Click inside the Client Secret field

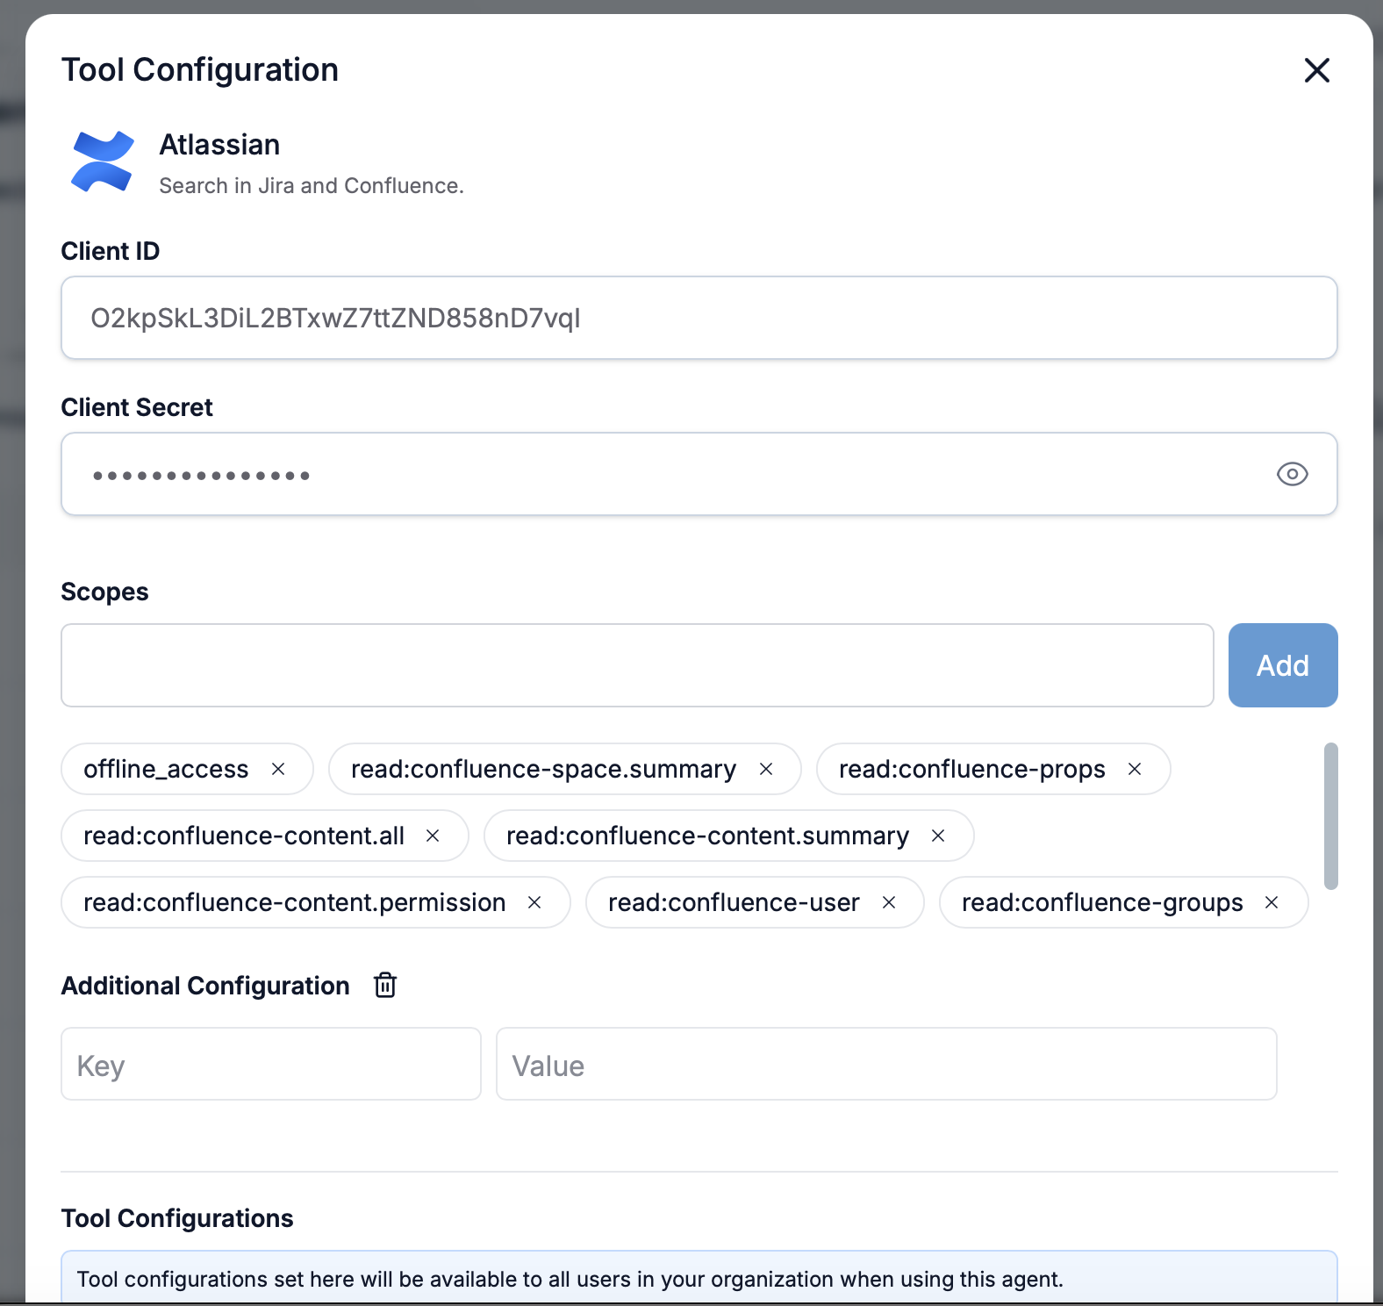667,474
